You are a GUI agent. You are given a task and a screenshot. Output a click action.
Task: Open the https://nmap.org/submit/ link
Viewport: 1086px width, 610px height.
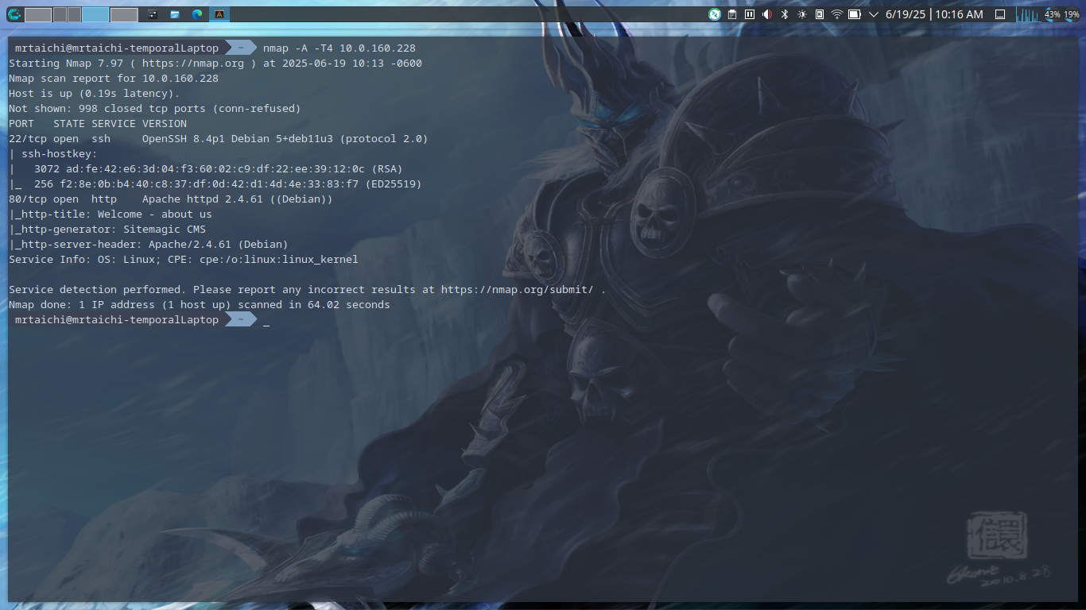tap(518, 290)
